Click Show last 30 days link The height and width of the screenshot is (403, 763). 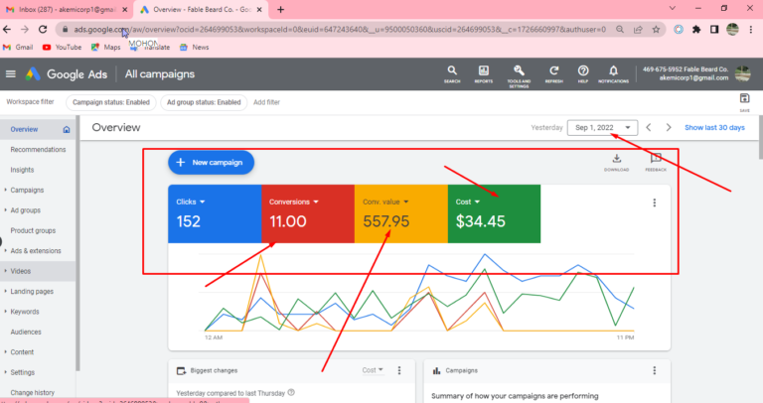point(714,127)
